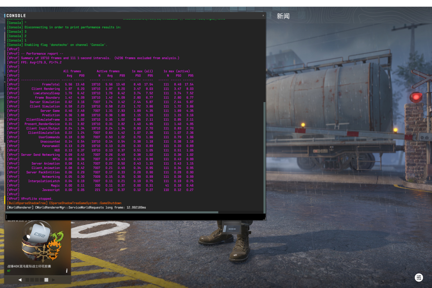Click the 'Server Game' row label
The width and height of the screenshot is (432, 288).
click(50, 111)
